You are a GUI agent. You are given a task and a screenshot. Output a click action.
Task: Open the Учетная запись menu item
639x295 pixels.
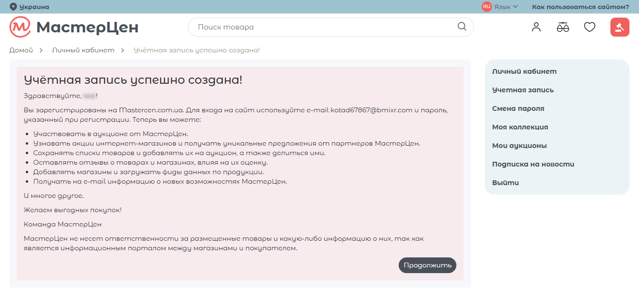point(523,89)
